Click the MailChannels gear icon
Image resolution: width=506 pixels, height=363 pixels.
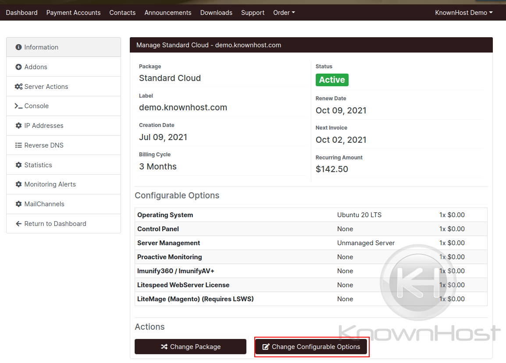(x=18, y=204)
